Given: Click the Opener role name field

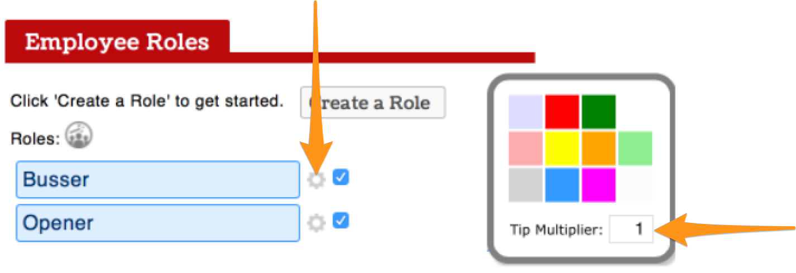Looking at the screenshot, I should pos(158,223).
